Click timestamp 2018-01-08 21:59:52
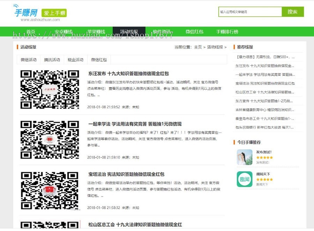Screen dimensions: 314x231 (104, 107)
